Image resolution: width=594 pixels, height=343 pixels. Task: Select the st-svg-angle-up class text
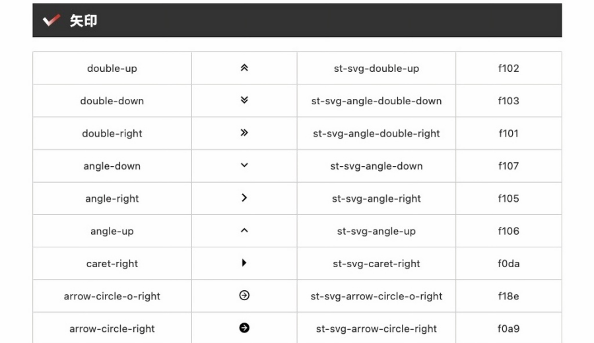tap(377, 232)
